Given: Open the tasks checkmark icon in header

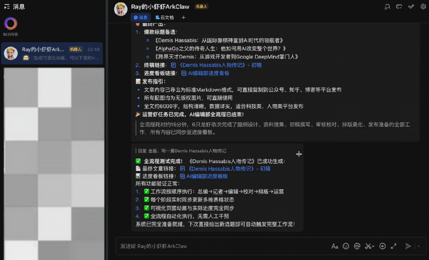Looking at the screenshot, I should click(412, 7).
